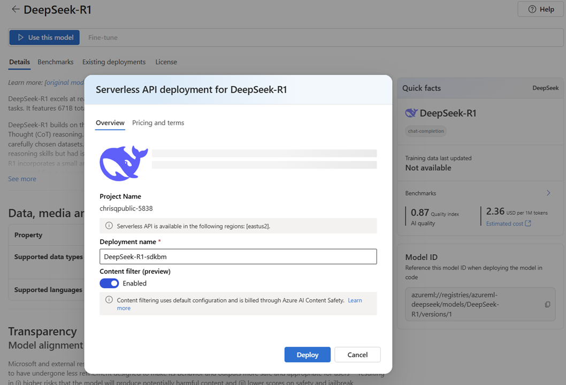
Task: Click the Not available training data value
Action: [428, 168]
